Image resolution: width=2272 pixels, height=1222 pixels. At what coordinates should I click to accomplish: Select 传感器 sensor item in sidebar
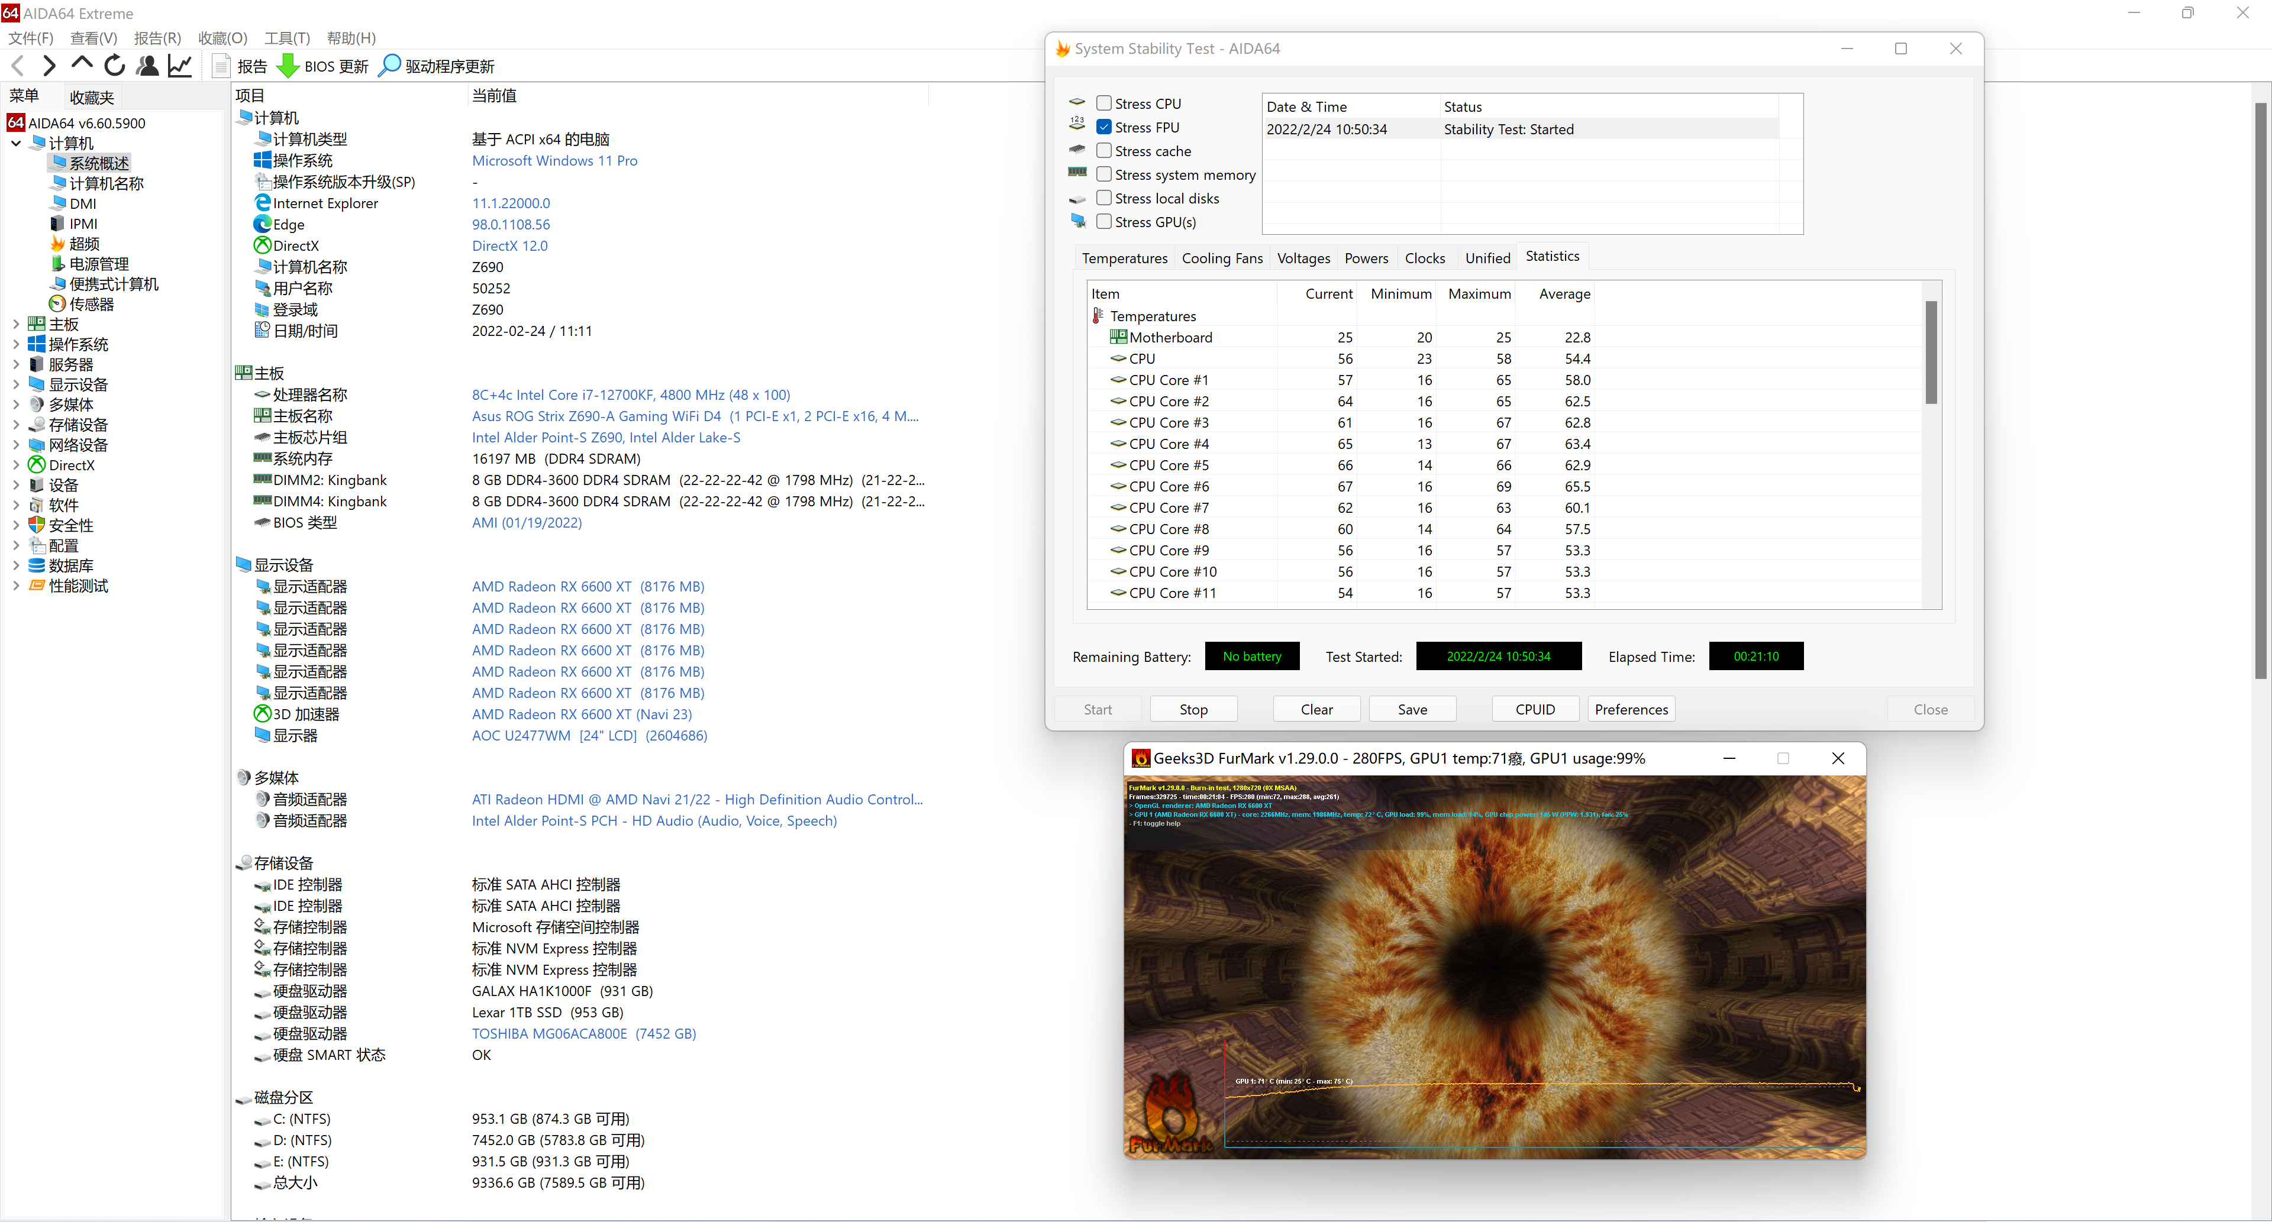(x=91, y=304)
